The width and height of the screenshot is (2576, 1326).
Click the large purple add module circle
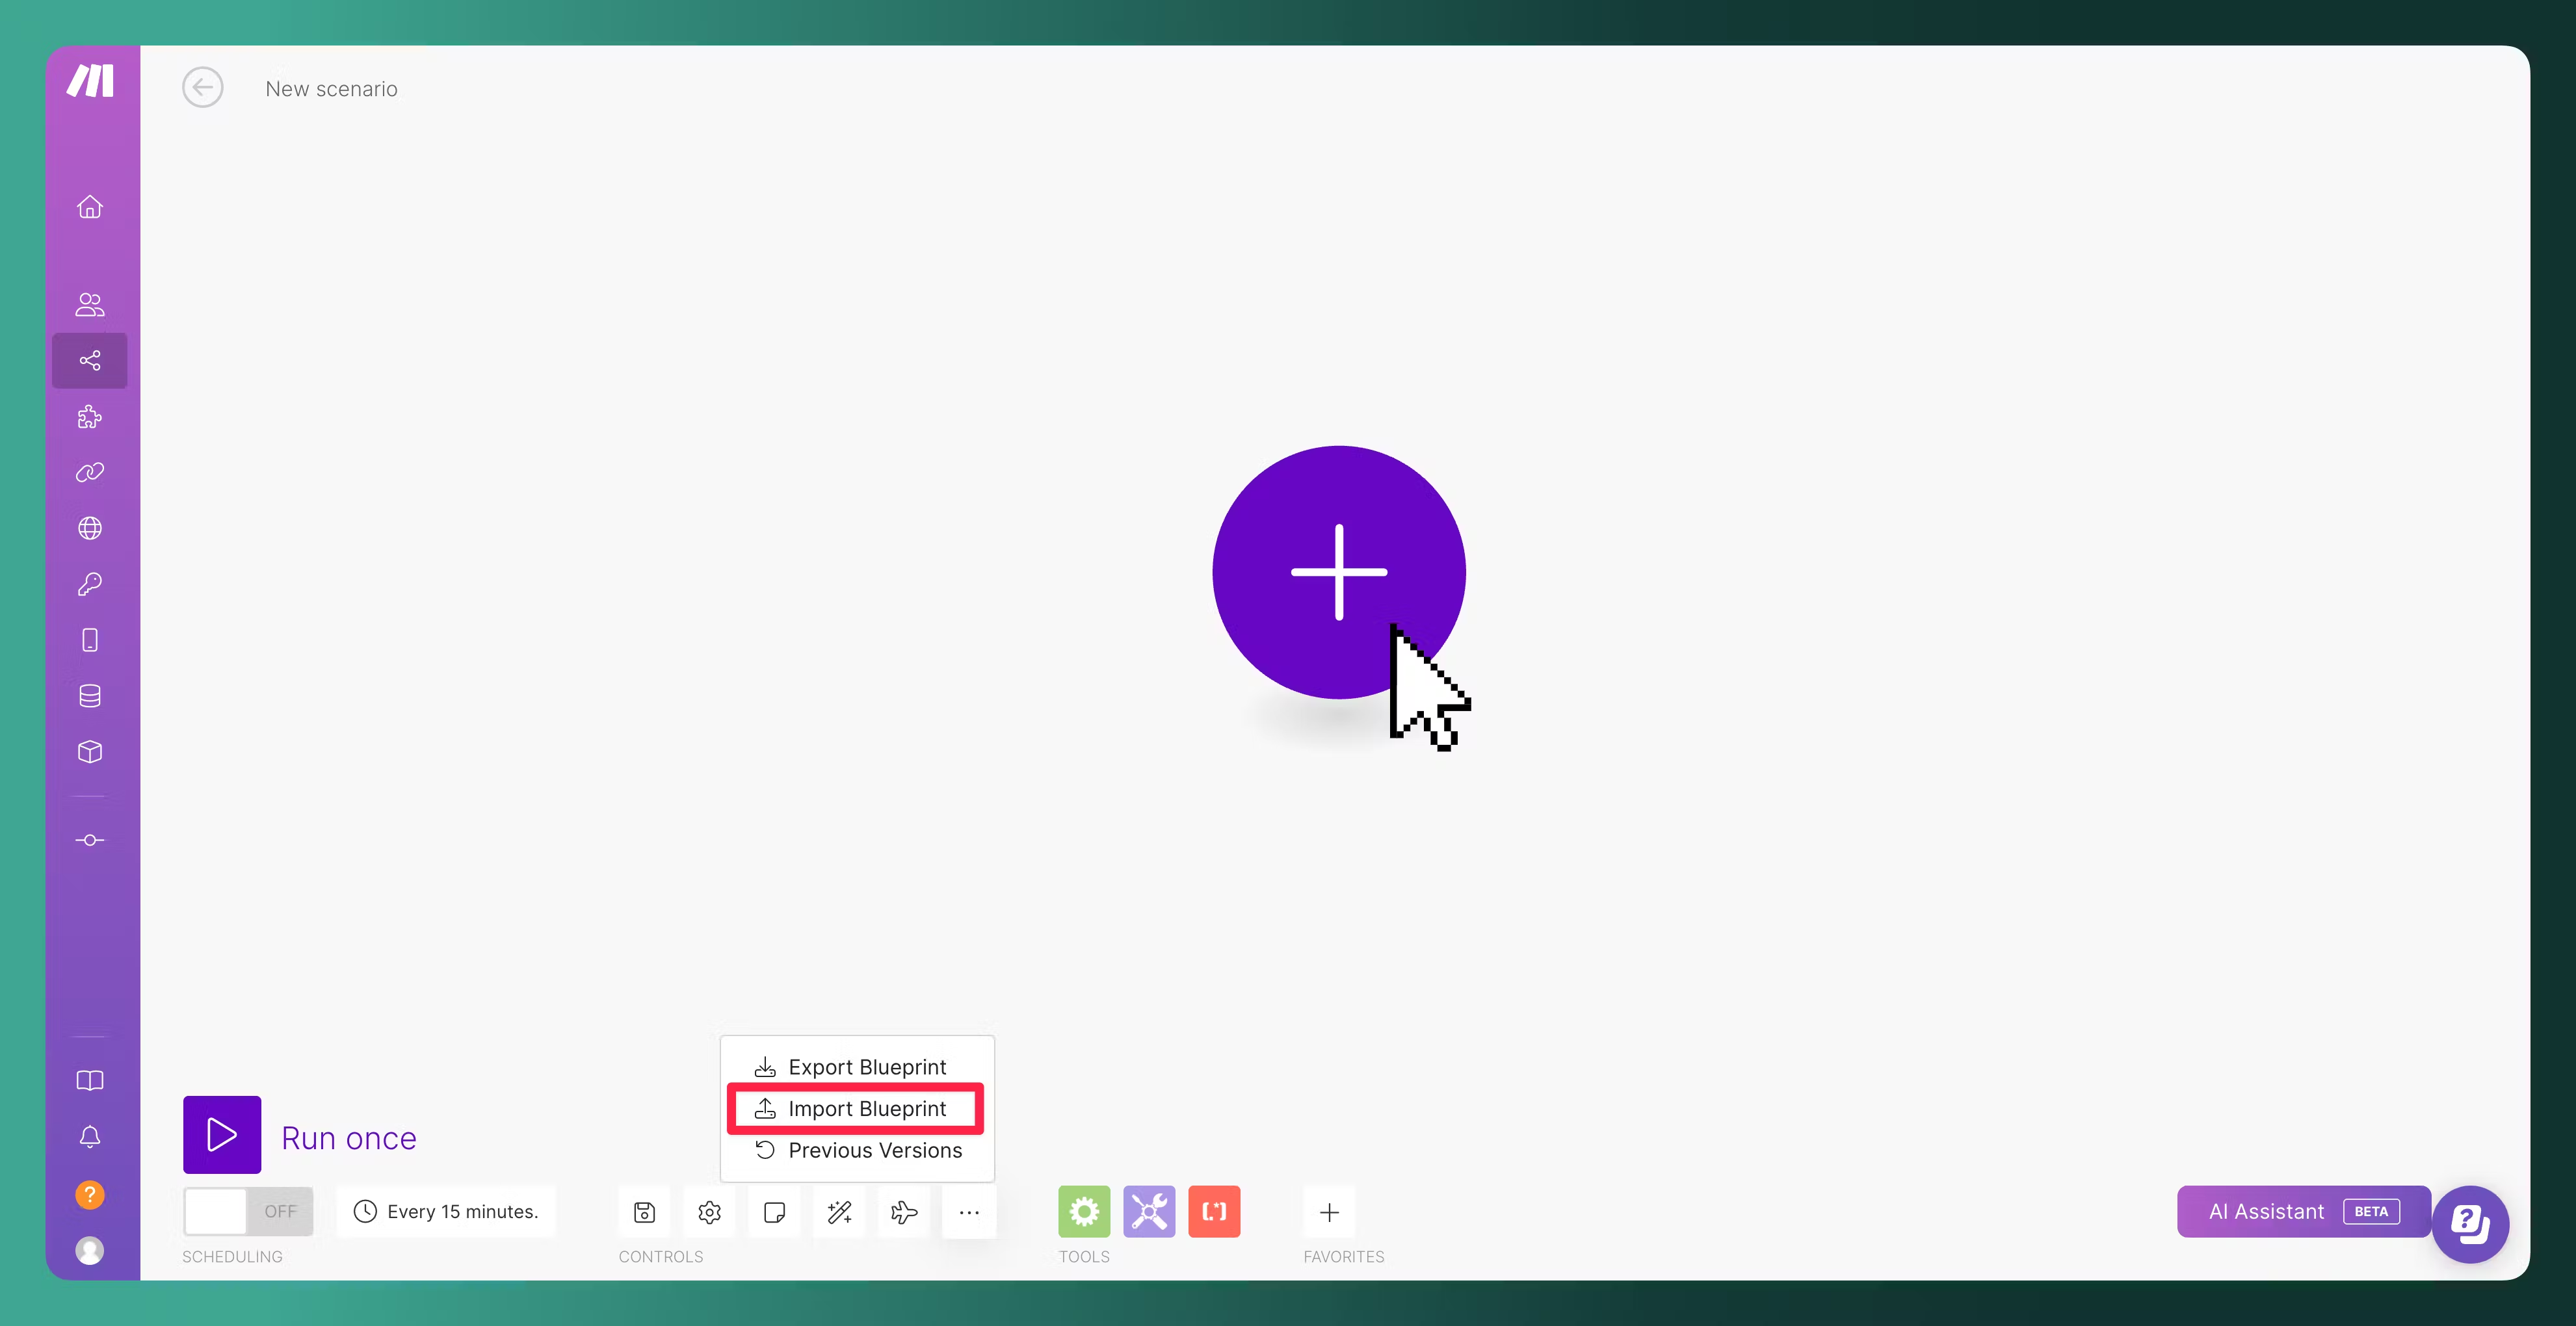(1338, 572)
